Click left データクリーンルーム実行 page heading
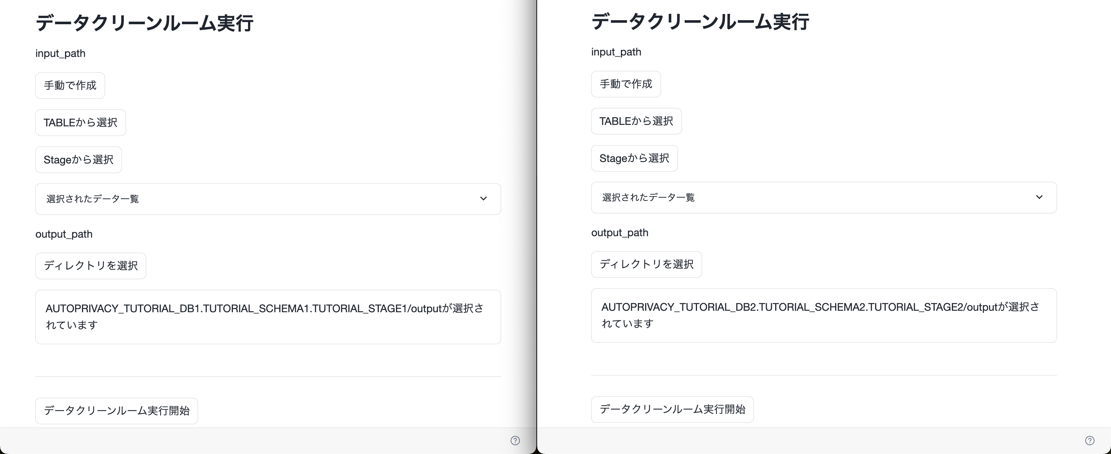The image size is (1111, 454). click(x=144, y=23)
